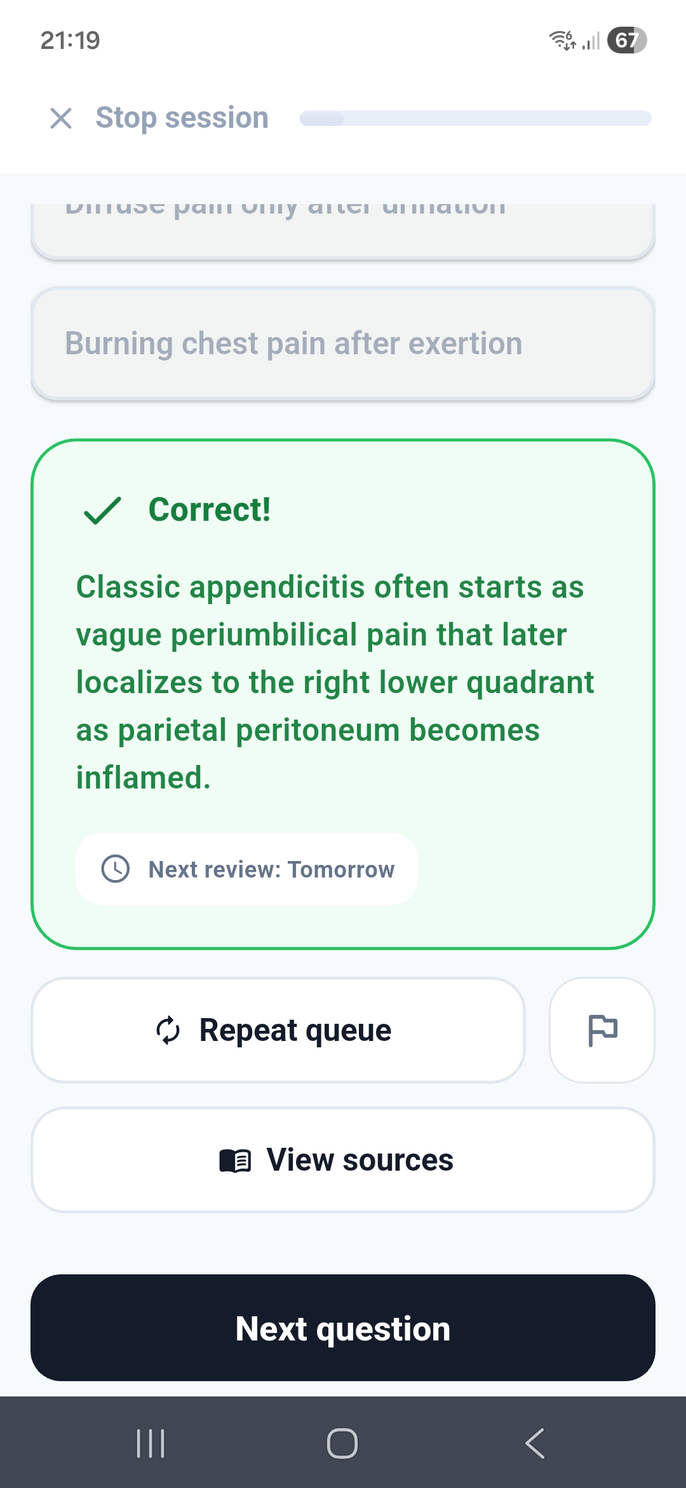The image size is (686, 1488).
Task: Open View sources
Action: [343, 1159]
